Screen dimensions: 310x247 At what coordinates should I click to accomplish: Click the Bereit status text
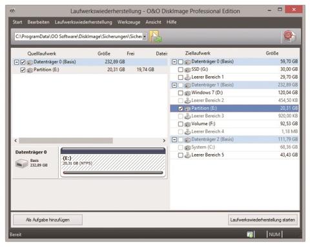pos(15,235)
